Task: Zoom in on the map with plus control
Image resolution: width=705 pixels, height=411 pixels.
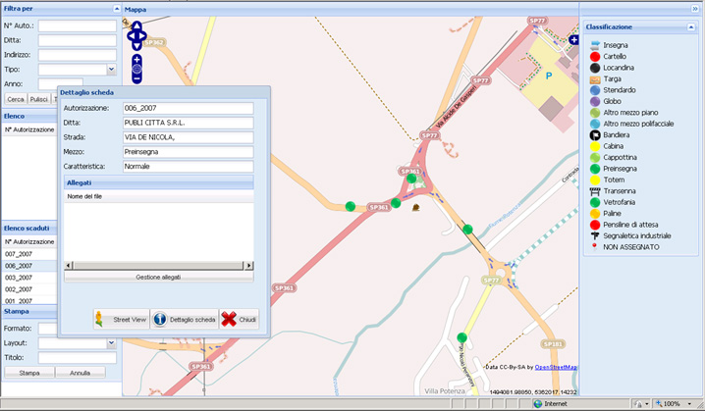Action: 136,59
